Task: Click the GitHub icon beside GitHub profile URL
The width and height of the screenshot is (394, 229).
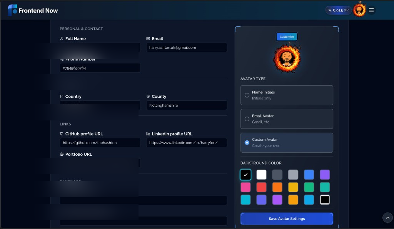Action: (x=62, y=134)
